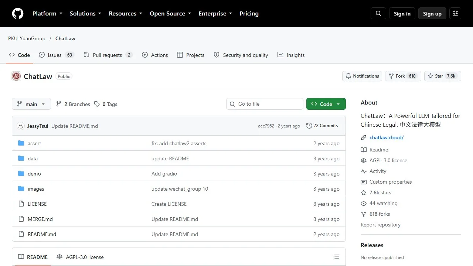Switch to the Issues tab
Image resolution: width=473 pixels, height=266 pixels.
(x=57, y=55)
